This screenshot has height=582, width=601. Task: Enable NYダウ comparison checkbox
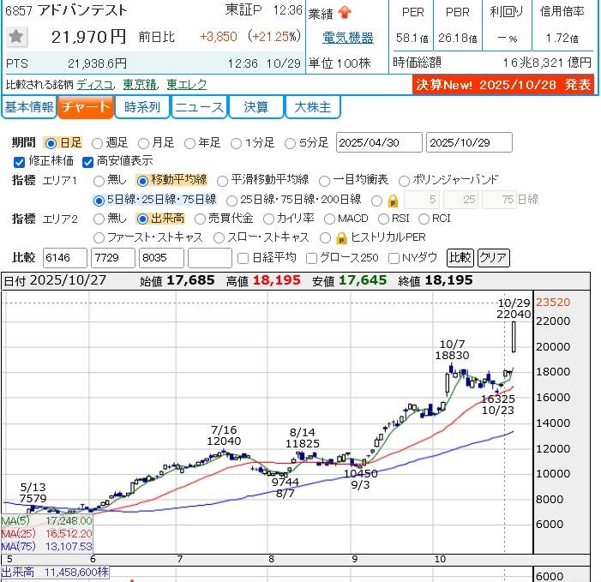point(394,258)
